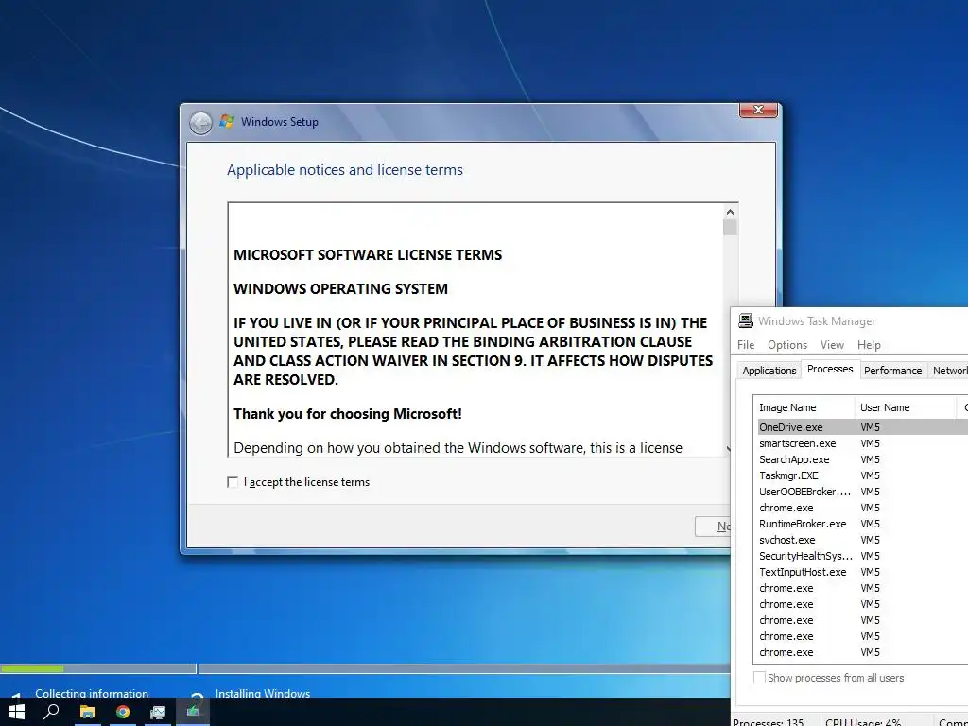
Task: Click the green setup progress bar
Action: (32, 668)
